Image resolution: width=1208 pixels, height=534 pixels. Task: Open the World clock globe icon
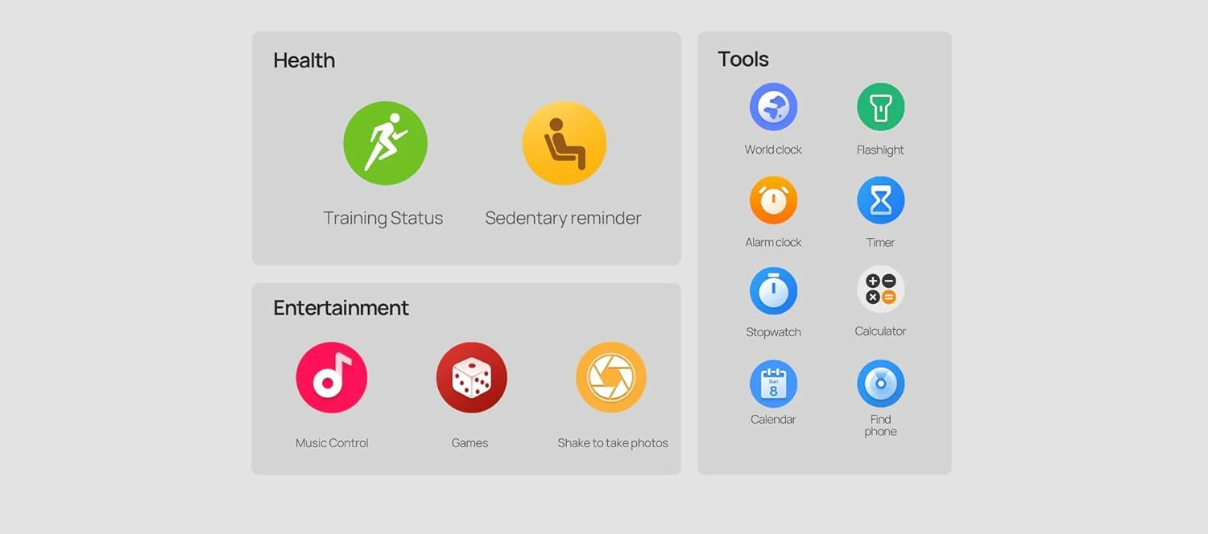pyautogui.click(x=773, y=107)
